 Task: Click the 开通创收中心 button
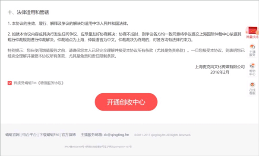(126, 102)
